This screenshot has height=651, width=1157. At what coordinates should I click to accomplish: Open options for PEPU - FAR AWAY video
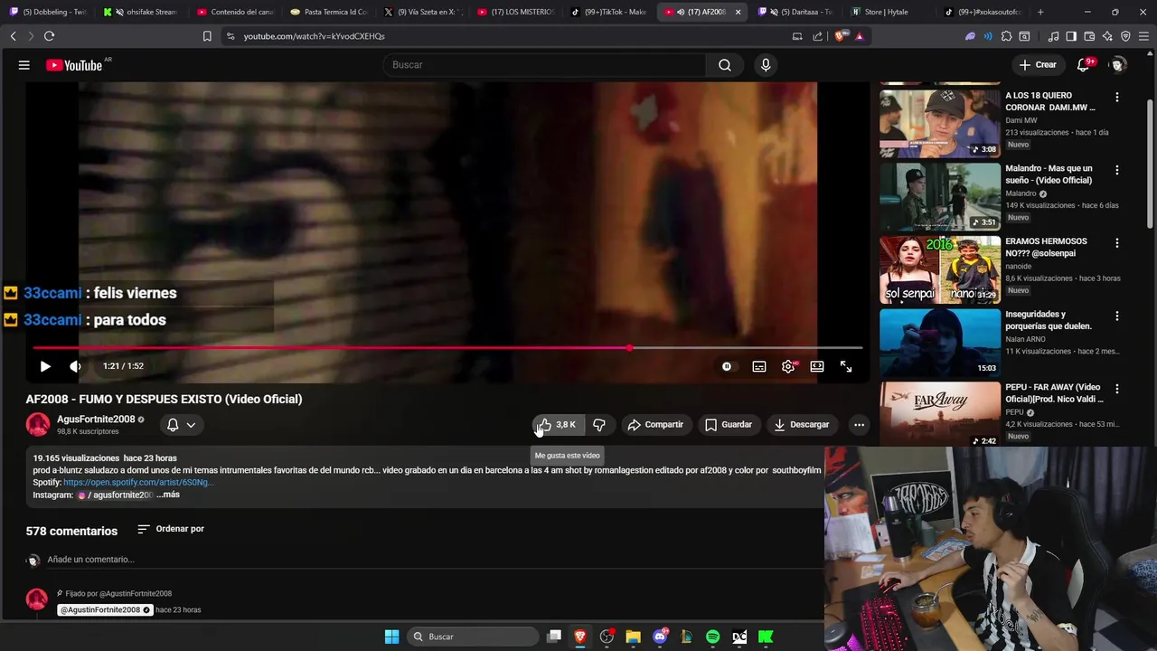tap(1117, 389)
